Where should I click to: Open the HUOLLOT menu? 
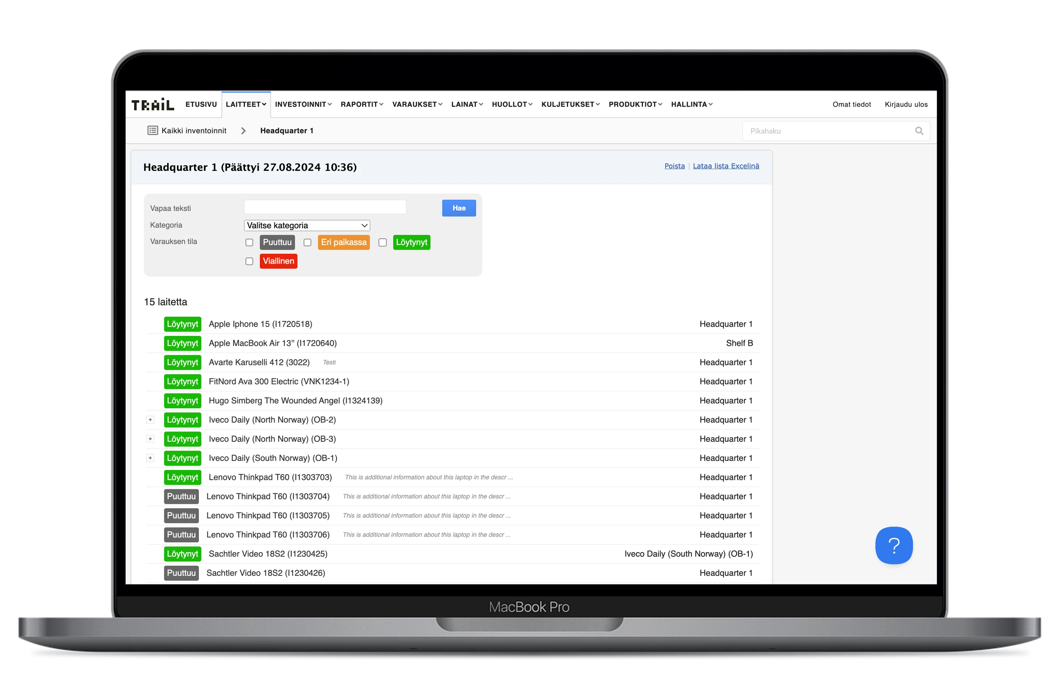click(512, 105)
